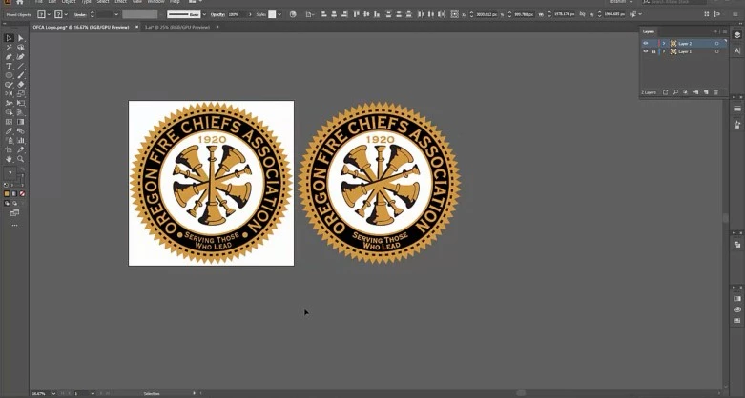Set paint mode to Color

coord(7,194)
